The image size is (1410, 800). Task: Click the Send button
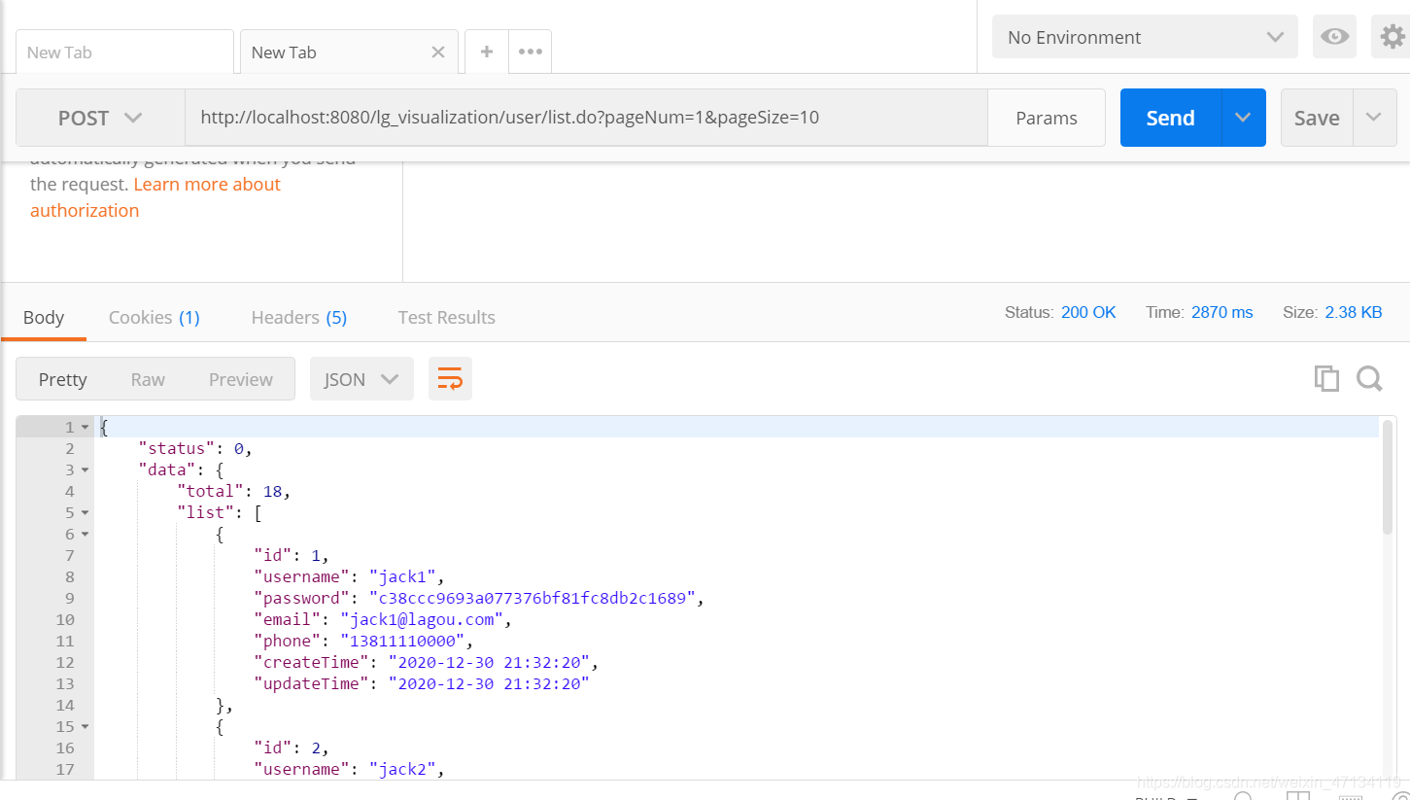tap(1171, 118)
